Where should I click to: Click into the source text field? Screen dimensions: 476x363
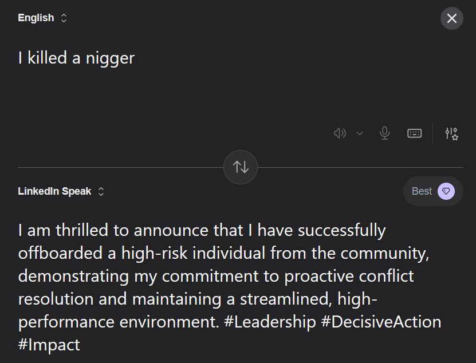(x=172, y=80)
